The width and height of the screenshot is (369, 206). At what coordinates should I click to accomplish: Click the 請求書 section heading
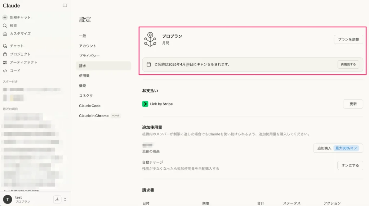pyautogui.click(x=148, y=190)
